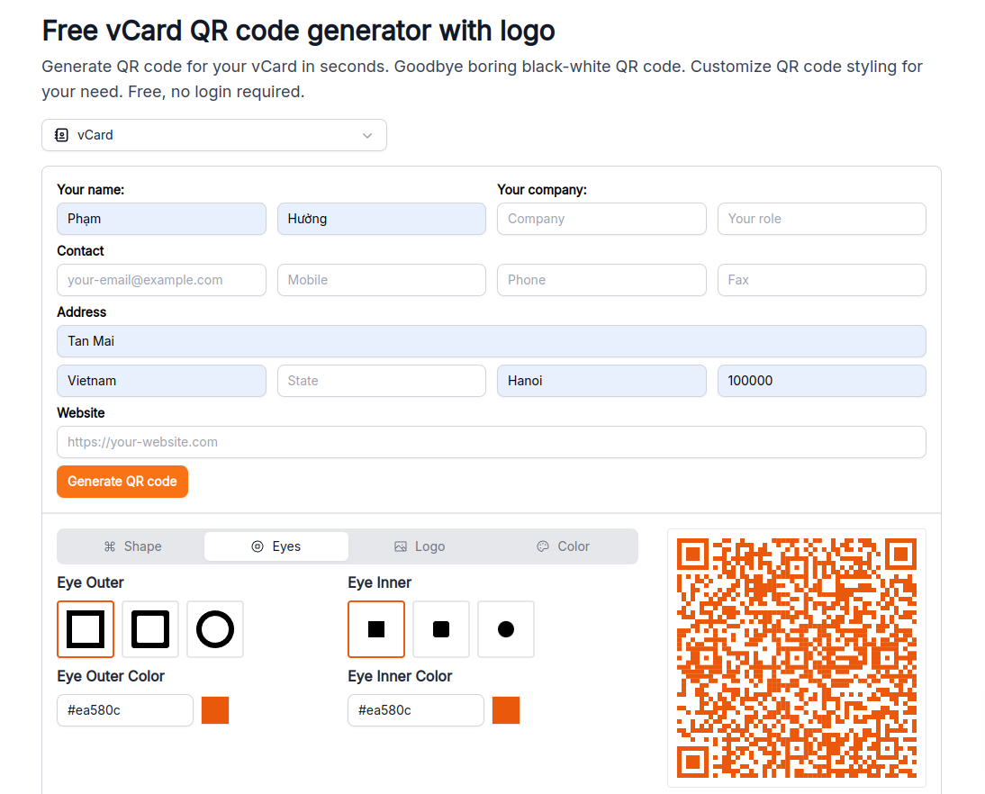Edit the Eye Inner Color hex field

pyautogui.click(x=416, y=710)
